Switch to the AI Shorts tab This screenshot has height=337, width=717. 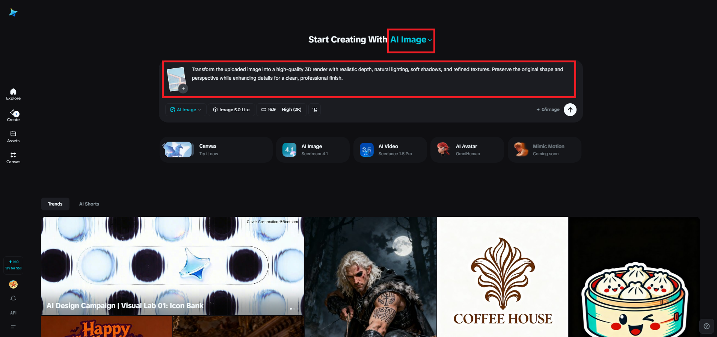point(89,204)
